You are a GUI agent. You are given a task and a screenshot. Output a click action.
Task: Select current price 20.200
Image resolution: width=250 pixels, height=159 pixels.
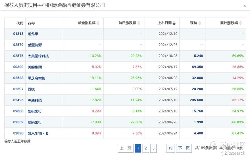(x=197, y=89)
